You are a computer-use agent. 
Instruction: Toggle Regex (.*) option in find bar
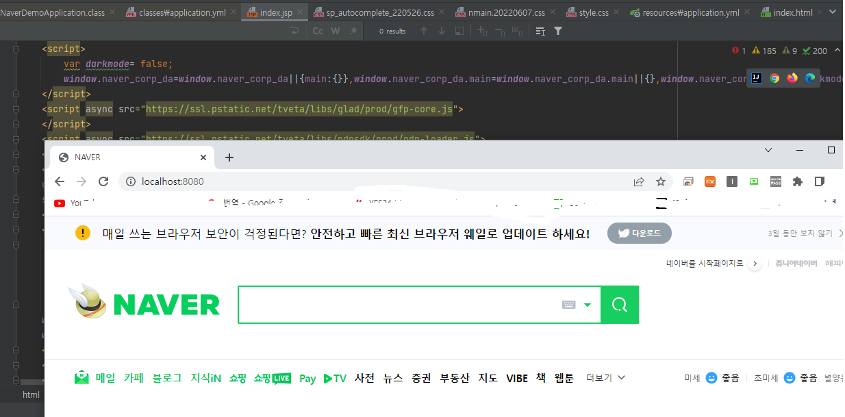[x=353, y=31]
